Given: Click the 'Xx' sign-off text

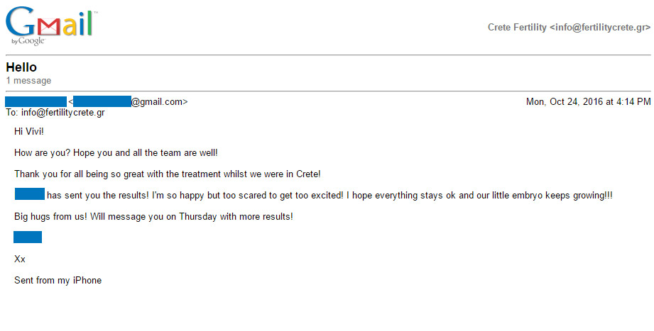Looking at the screenshot, I should point(20,259).
